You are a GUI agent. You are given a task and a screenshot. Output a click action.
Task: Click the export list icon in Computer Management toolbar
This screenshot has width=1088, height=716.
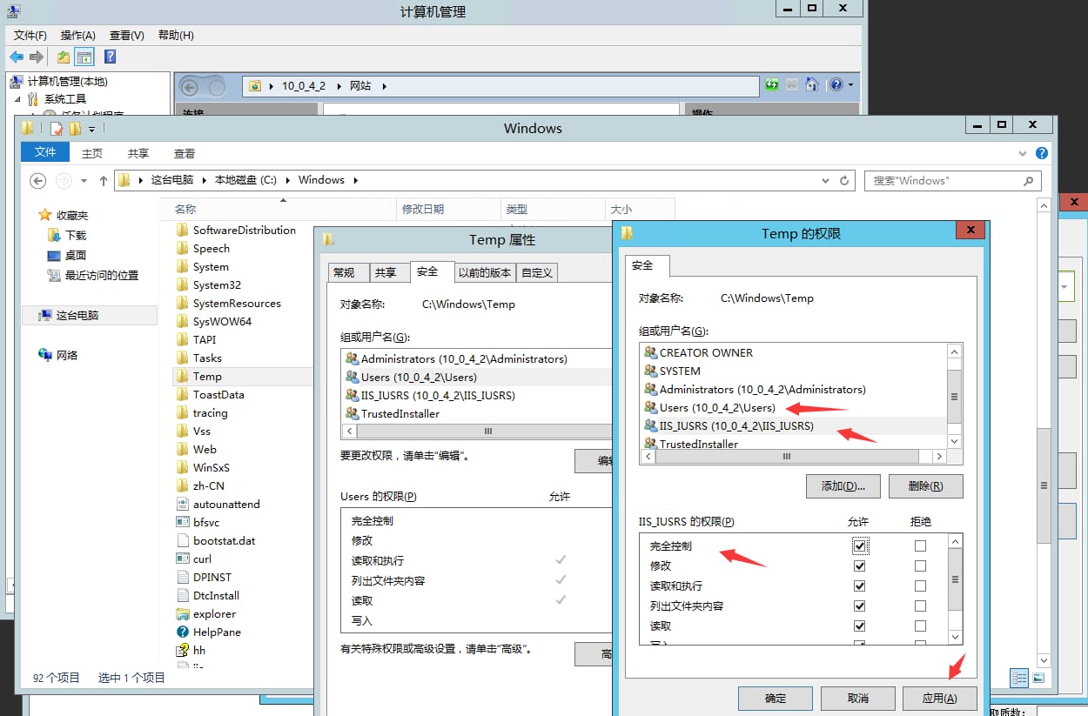coord(62,56)
